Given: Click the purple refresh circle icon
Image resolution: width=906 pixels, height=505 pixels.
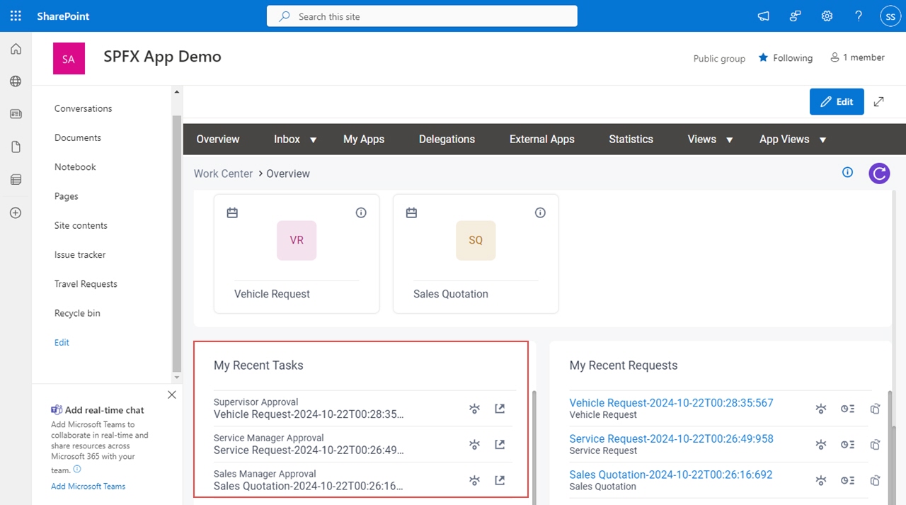Looking at the screenshot, I should pyautogui.click(x=879, y=173).
